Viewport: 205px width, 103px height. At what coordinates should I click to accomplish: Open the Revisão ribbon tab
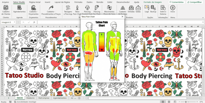pos(100,2)
